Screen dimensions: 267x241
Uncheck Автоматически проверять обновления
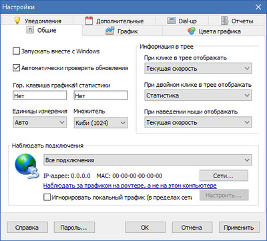(16, 68)
